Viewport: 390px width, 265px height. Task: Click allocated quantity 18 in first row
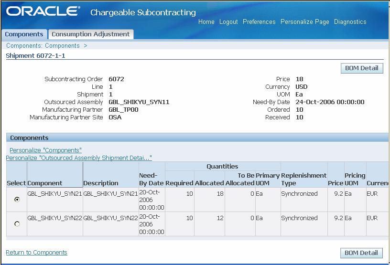click(220, 194)
